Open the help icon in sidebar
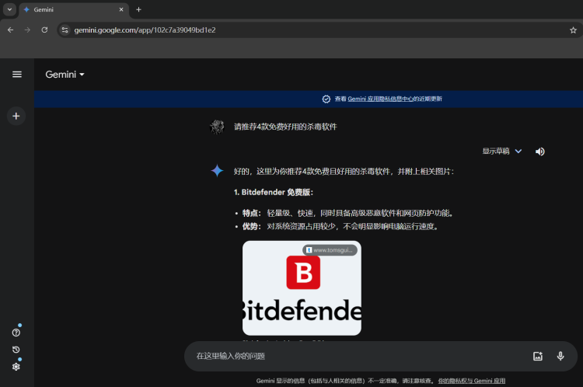This screenshot has height=387, width=583. tap(16, 332)
